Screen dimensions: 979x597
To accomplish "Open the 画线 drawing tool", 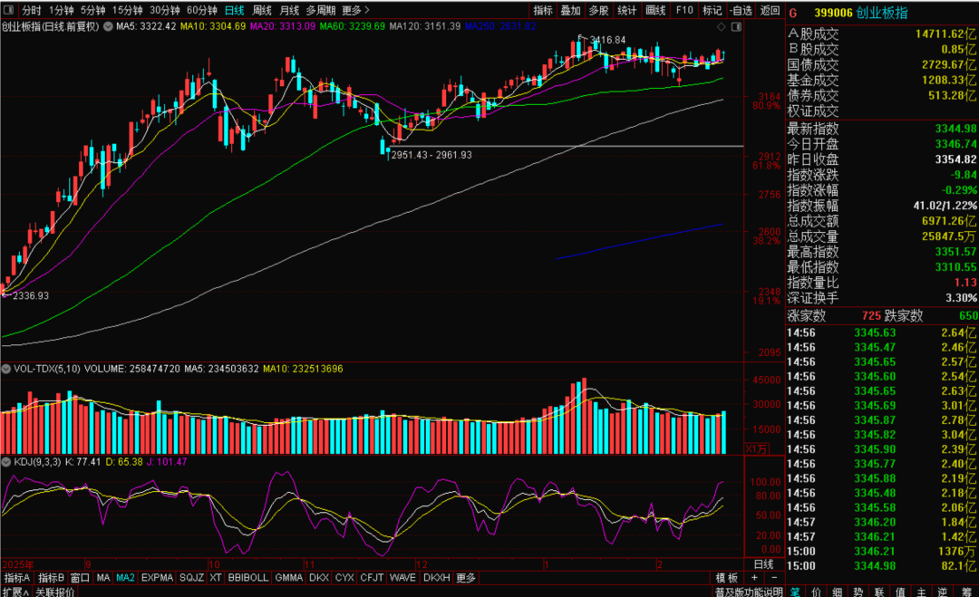I will click(x=655, y=10).
